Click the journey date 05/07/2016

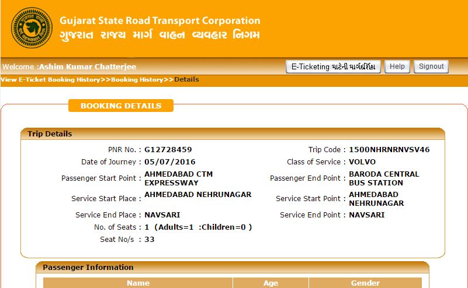pyautogui.click(x=170, y=162)
